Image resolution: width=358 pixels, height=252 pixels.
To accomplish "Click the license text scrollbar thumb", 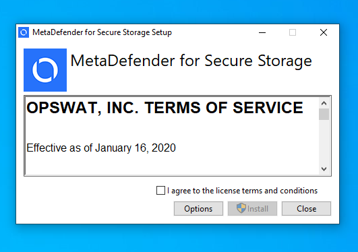I will click(324, 114).
